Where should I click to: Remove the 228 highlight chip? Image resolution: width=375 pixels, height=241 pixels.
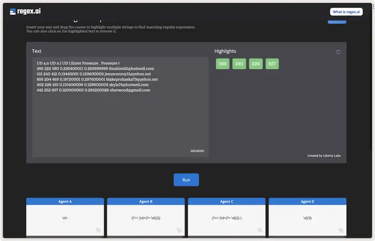tap(256, 64)
